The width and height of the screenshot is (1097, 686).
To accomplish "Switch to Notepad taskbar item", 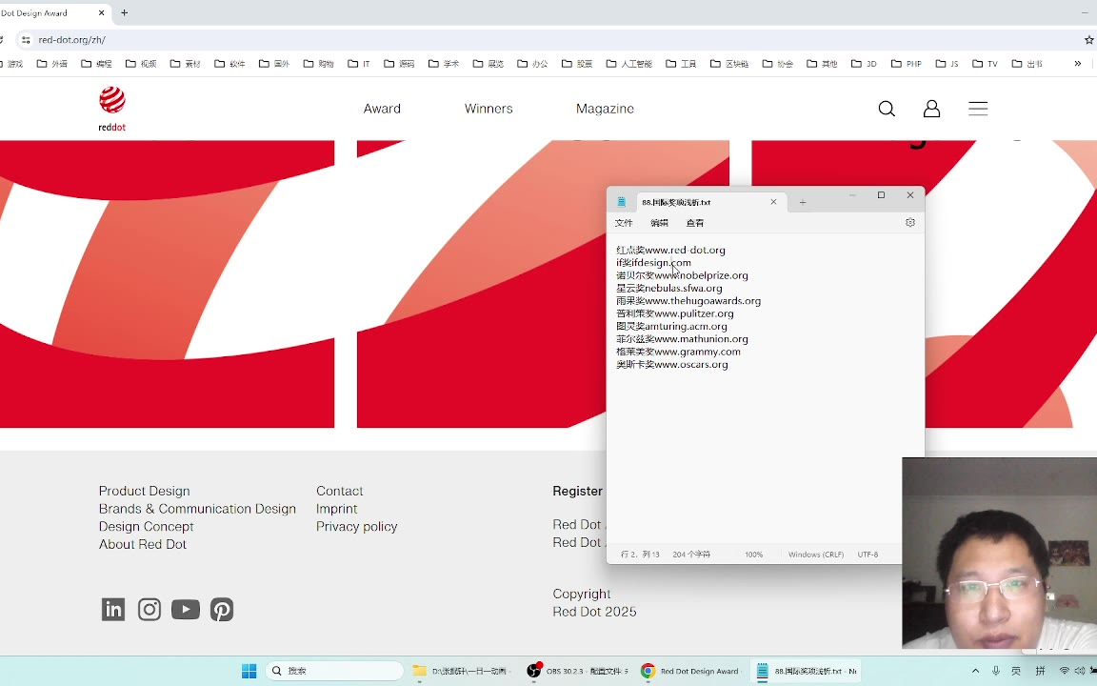I will (x=807, y=671).
